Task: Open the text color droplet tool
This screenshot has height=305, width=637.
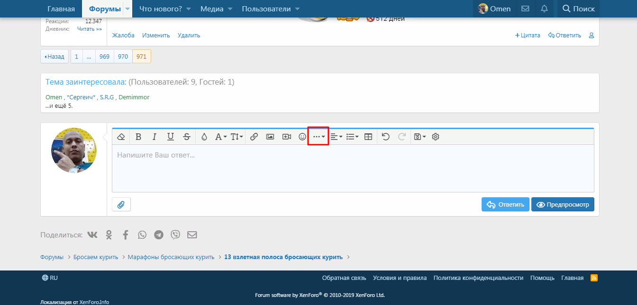Action: 204,137
